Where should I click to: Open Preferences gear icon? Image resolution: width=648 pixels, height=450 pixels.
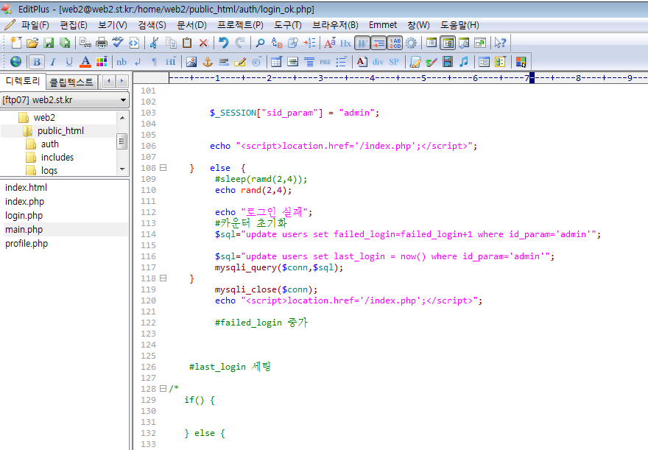[x=411, y=43]
